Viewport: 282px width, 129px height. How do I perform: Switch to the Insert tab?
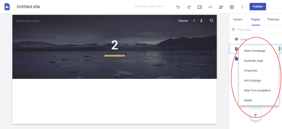(x=238, y=20)
